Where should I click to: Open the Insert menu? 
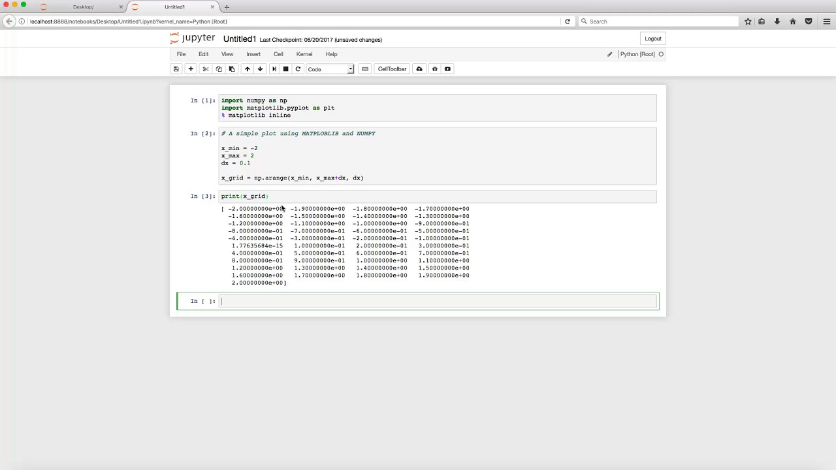click(x=253, y=54)
